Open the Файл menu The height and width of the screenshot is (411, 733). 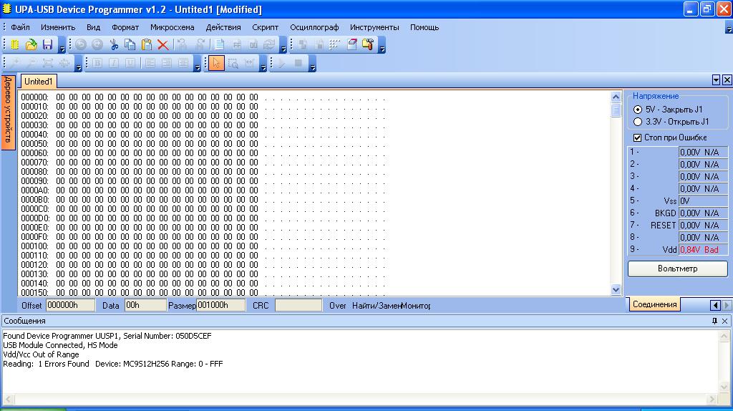coord(20,27)
